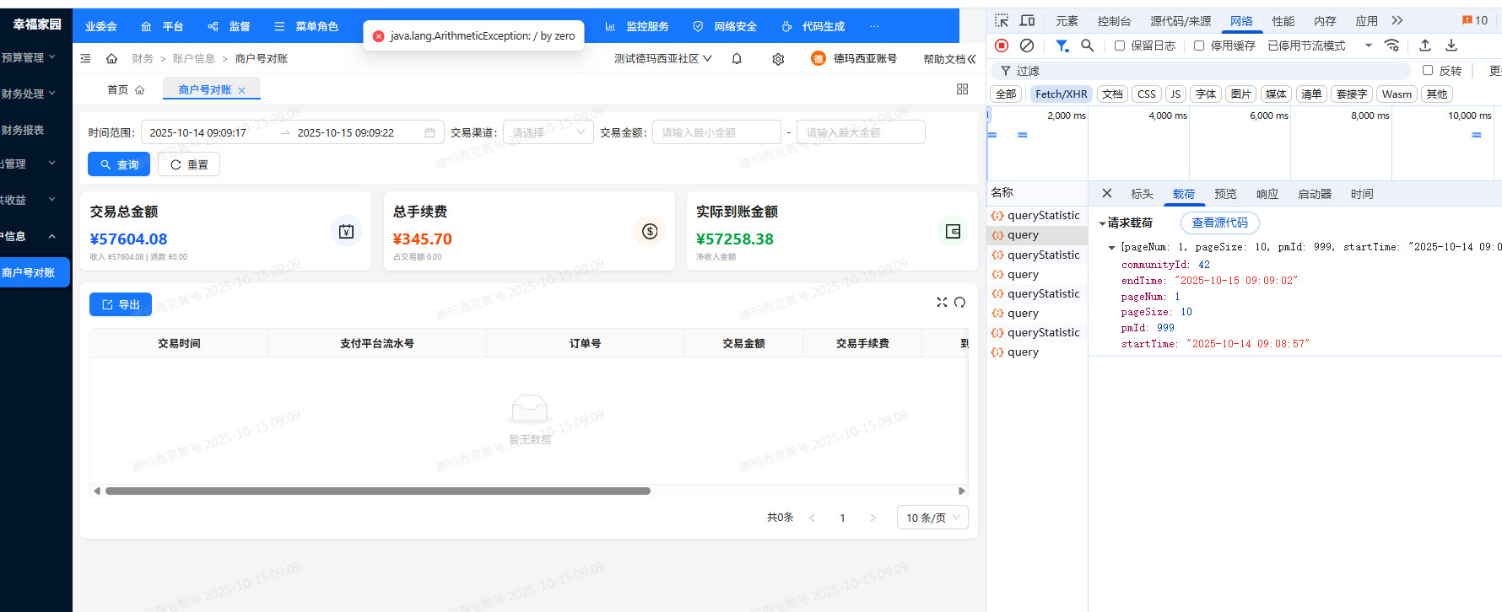
Task: Click the 请输入最小金额 input field
Action: [x=716, y=132]
